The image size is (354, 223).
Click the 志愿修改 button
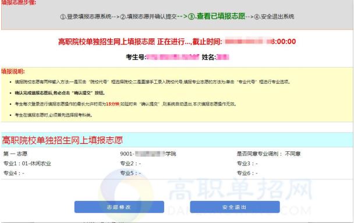(119, 207)
